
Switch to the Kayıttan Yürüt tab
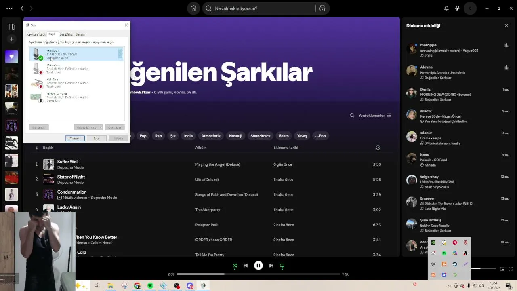click(36, 35)
